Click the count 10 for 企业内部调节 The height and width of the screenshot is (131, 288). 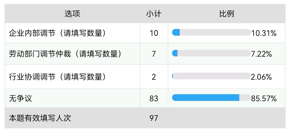[154, 33]
